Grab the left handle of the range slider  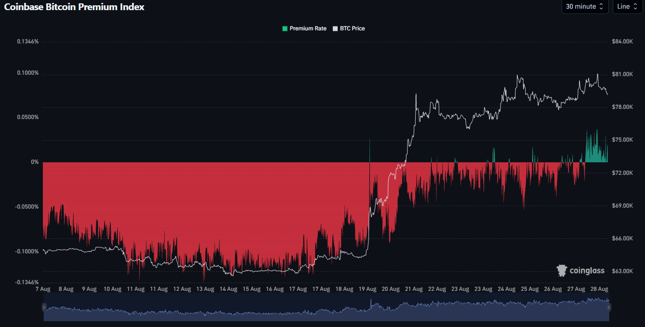pyautogui.click(x=44, y=307)
